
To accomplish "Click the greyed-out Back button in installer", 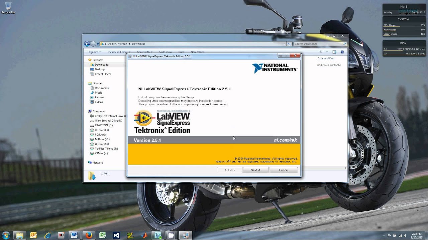I will [x=230, y=170].
